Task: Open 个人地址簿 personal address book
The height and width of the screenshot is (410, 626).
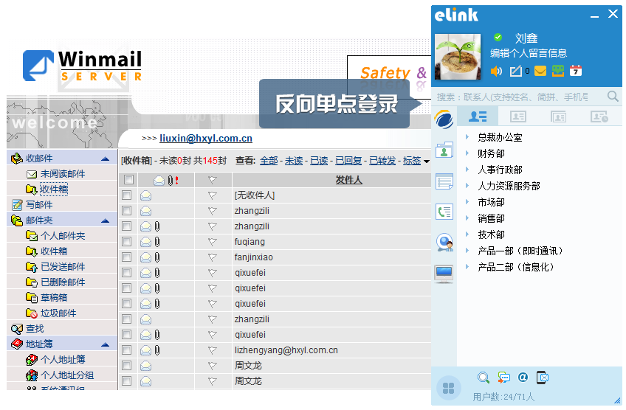Action: 63,360
